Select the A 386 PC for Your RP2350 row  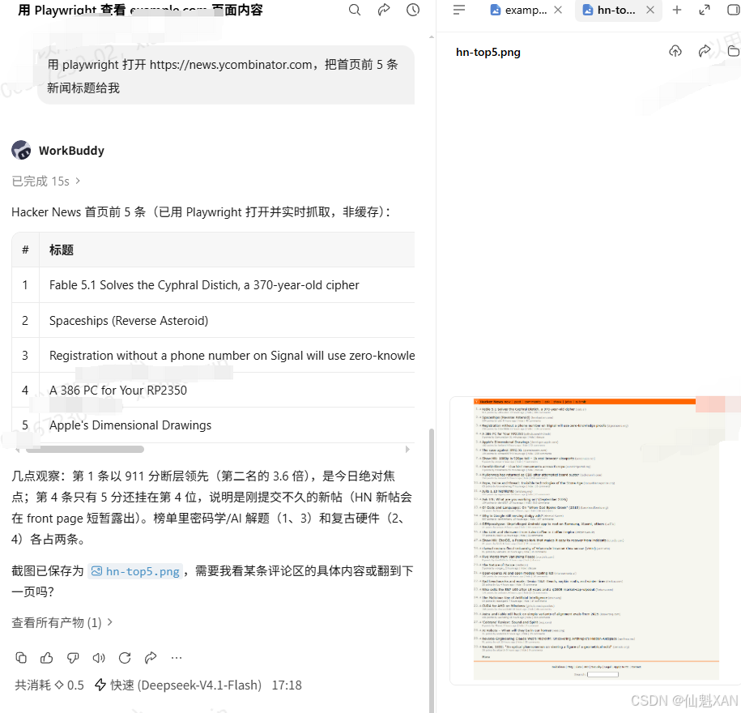point(213,390)
